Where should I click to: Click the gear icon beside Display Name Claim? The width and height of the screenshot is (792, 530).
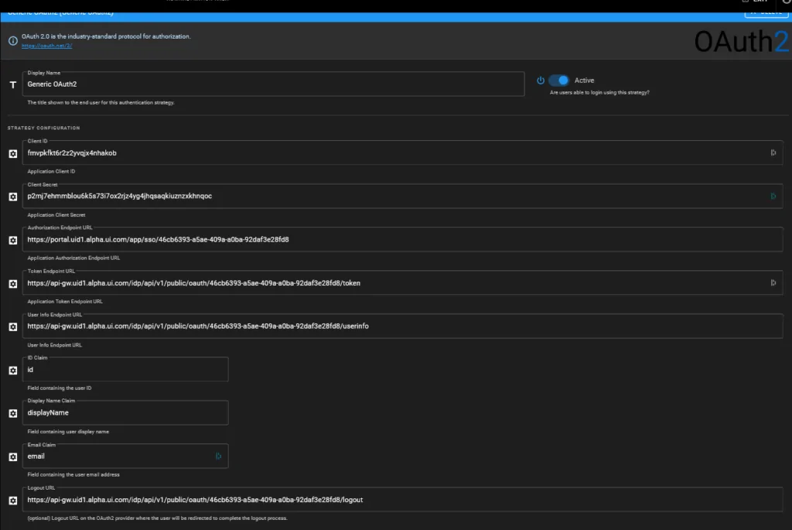point(13,413)
